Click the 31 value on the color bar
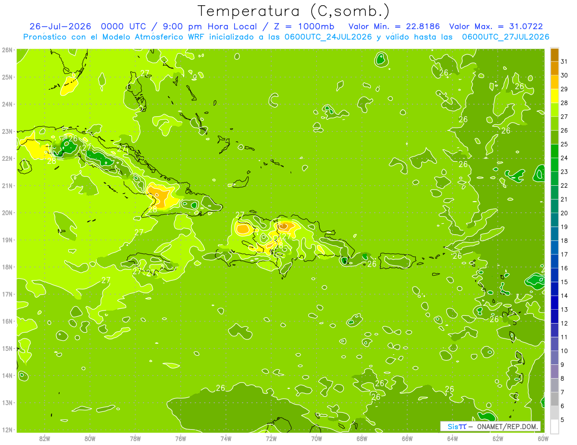 [x=564, y=62]
